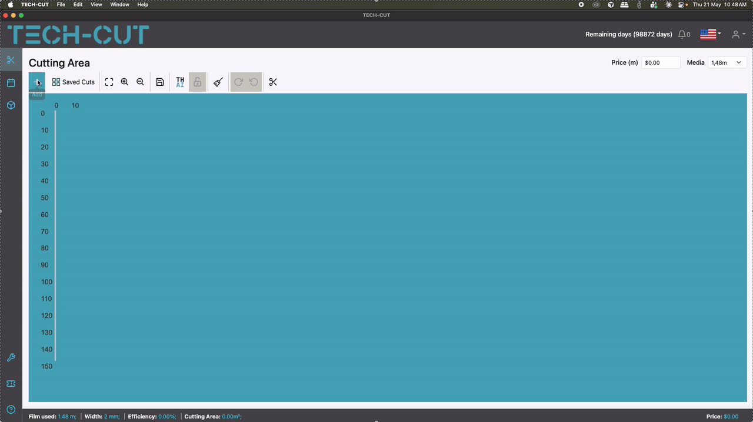Open the scissors cutting section in sidebar
Screen dimensions: 753x422
point(11,60)
